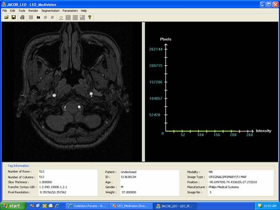Switch to LEO_Medivision (Run...) taskbar item
The height and width of the screenshot is (210, 280).
pyautogui.click(x=131, y=206)
